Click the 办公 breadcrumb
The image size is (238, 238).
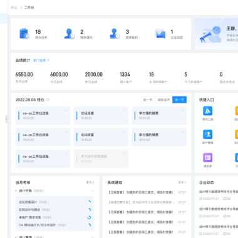tap(14, 8)
